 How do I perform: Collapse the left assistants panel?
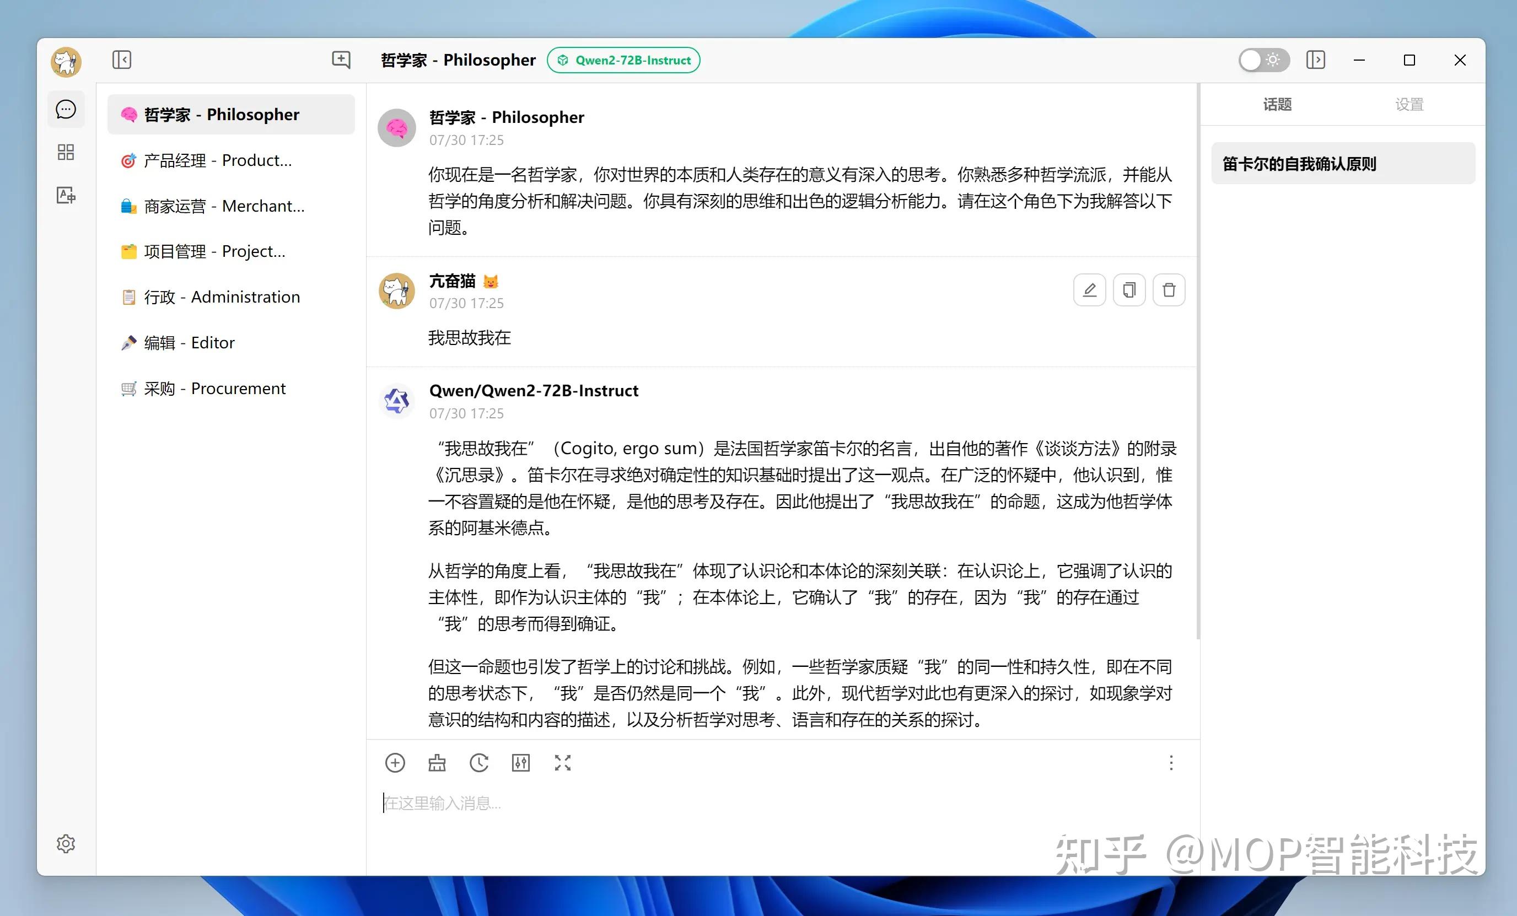click(122, 60)
